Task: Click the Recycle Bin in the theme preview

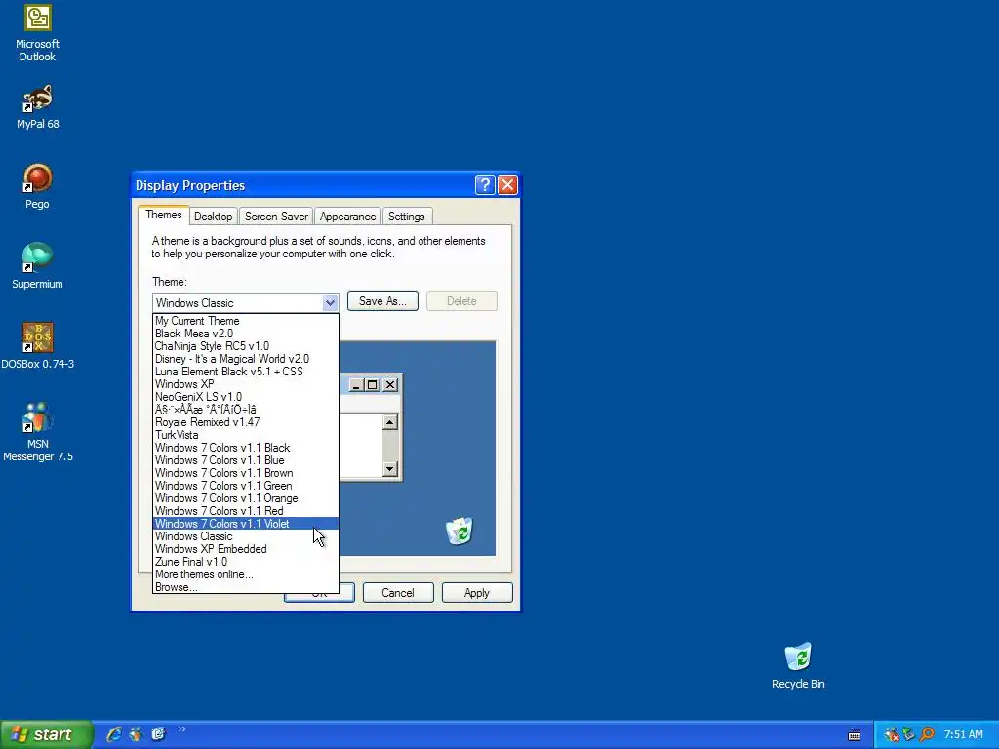Action: click(x=460, y=532)
